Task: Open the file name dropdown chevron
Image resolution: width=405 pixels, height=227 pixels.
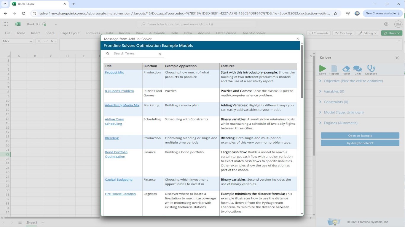Action: 56,24
